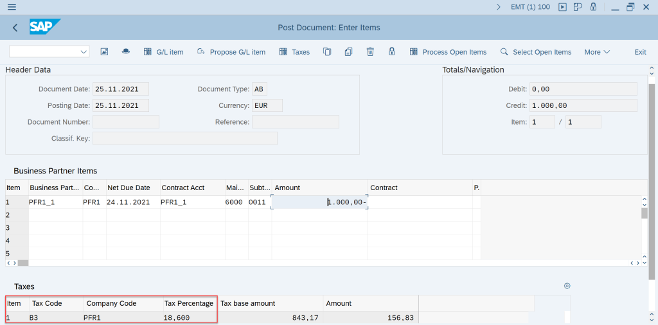Click the copy icon after Taxes
This screenshot has height=325, width=658.
[327, 51]
